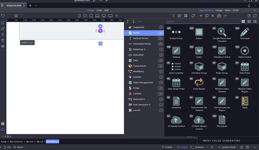Insert the Form Repeat component
The image size is (259, 150).
tap(199, 84)
